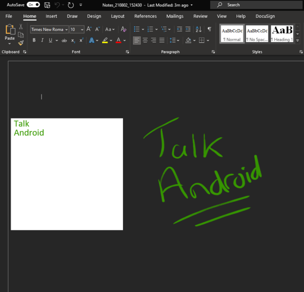The height and width of the screenshot is (292, 304).
Task: Switch to the Draw tab
Action: coord(72,16)
